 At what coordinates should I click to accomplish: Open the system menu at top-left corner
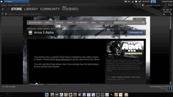pos(2,2)
